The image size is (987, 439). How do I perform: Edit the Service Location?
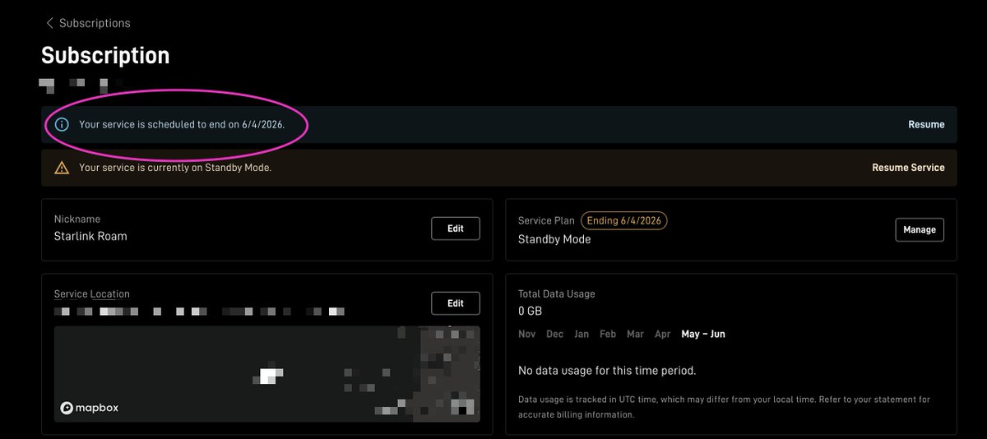pos(456,303)
